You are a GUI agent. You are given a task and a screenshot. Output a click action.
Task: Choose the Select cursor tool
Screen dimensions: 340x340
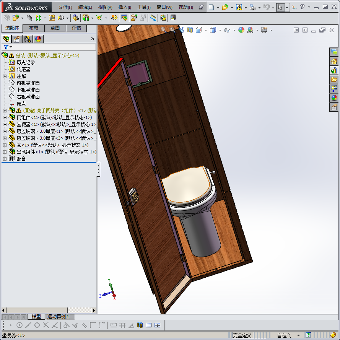tap(280, 7)
